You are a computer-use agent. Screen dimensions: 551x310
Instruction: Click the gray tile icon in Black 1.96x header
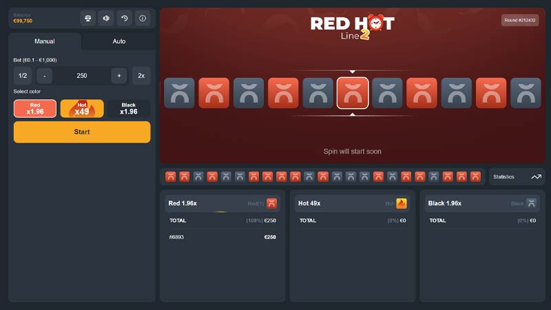pos(531,203)
